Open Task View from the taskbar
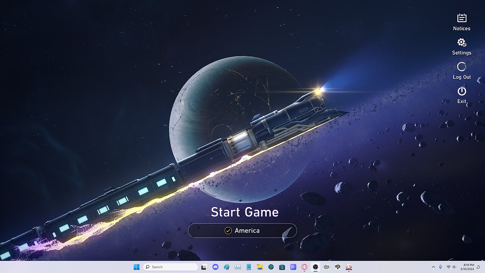This screenshot has width=485, height=273. (204, 267)
